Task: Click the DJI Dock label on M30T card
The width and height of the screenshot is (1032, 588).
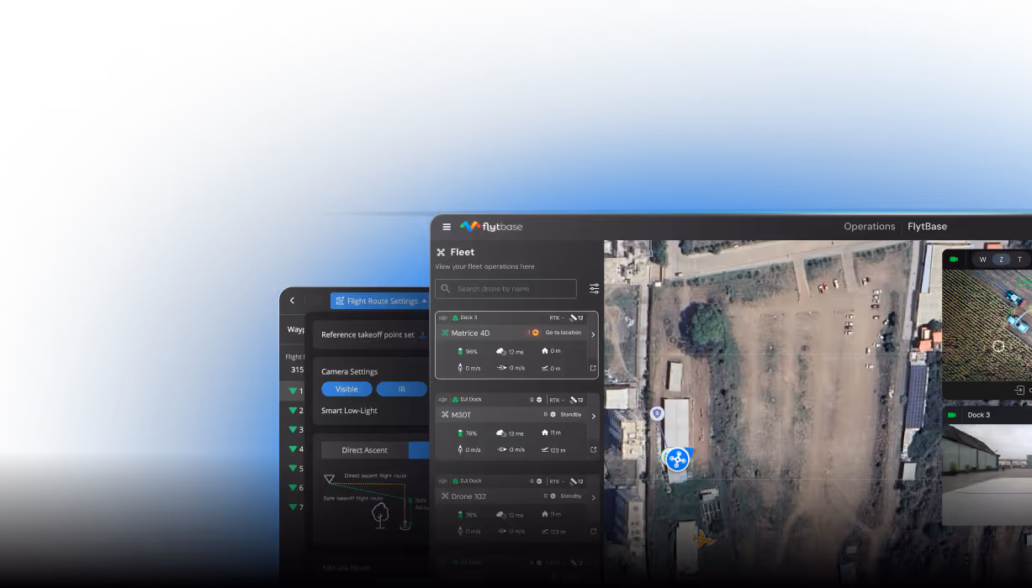Action: 470,399
